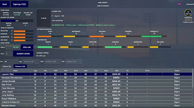This screenshot has width=194, height=108.
Task: Select player Jaime Zavala
Action: (96, 81)
